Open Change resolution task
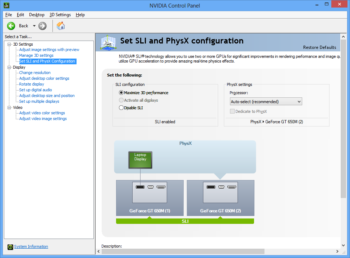The width and height of the screenshot is (350, 258). click(35, 73)
